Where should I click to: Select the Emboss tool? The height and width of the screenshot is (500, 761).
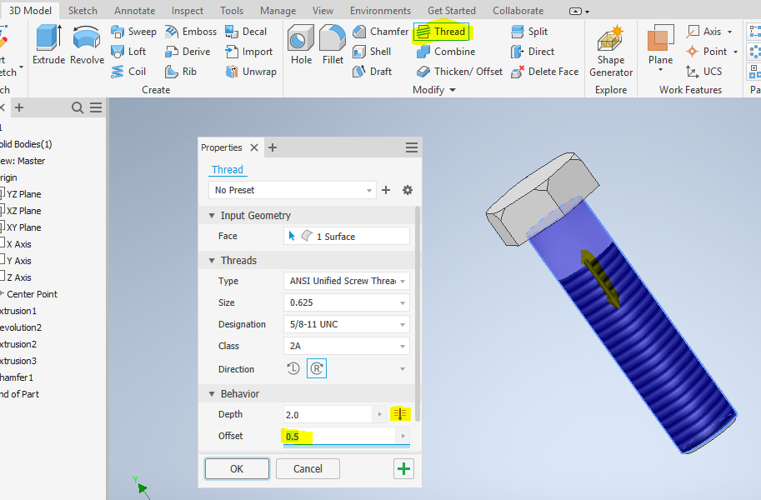pos(191,32)
